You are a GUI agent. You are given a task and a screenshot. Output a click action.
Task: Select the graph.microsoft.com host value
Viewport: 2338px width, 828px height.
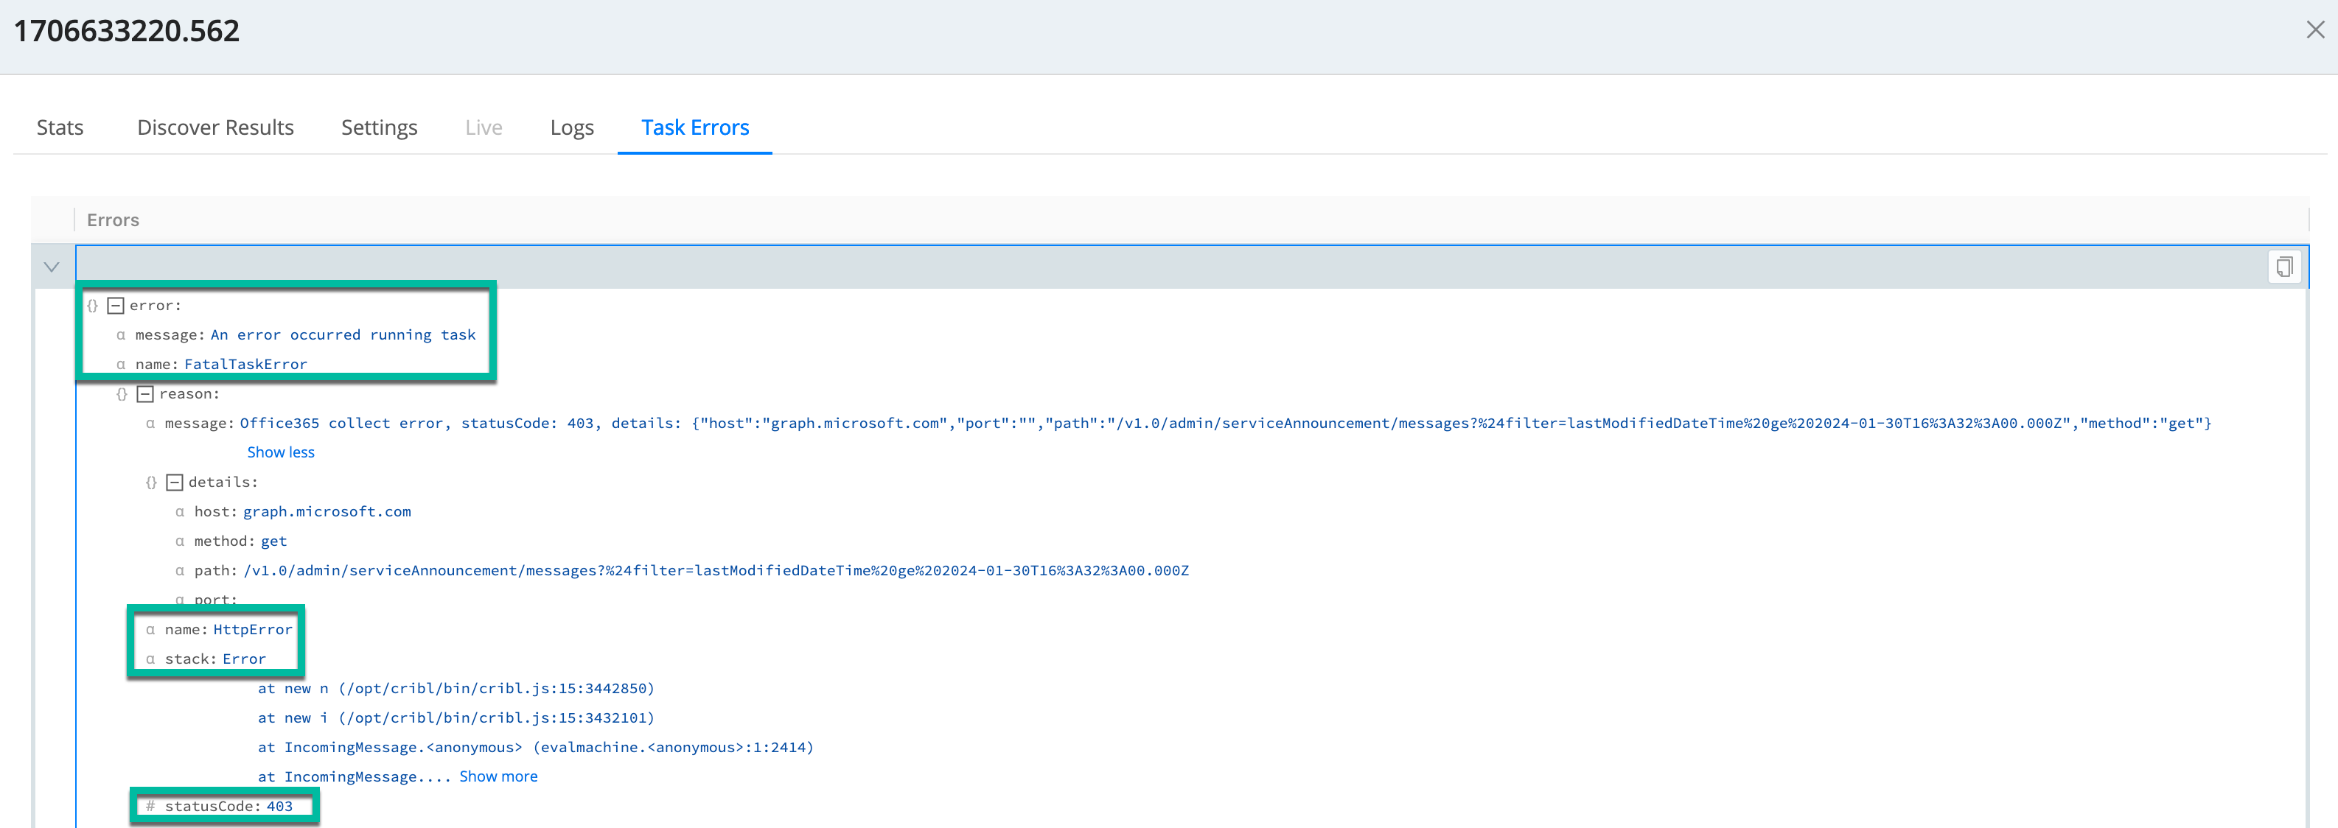(327, 511)
